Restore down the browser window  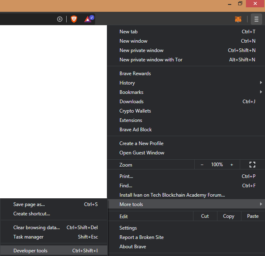tap(240, 4)
